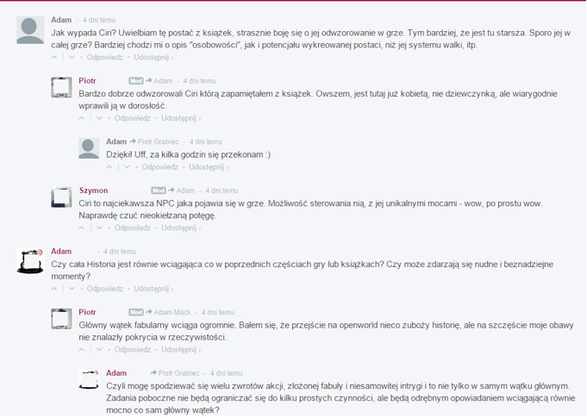Expand Udostępnij options under Piotr's openworld reply
Viewport: 587px width, 418px height.
[x=181, y=350]
